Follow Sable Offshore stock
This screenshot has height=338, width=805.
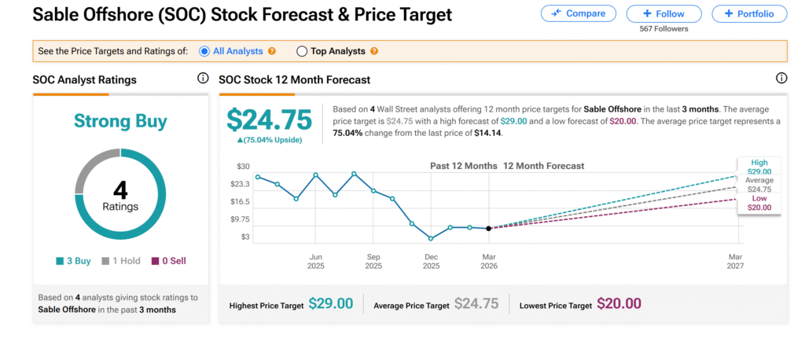click(663, 13)
